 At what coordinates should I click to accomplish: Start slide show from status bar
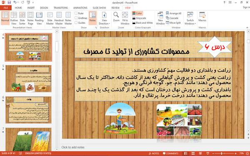208,153
